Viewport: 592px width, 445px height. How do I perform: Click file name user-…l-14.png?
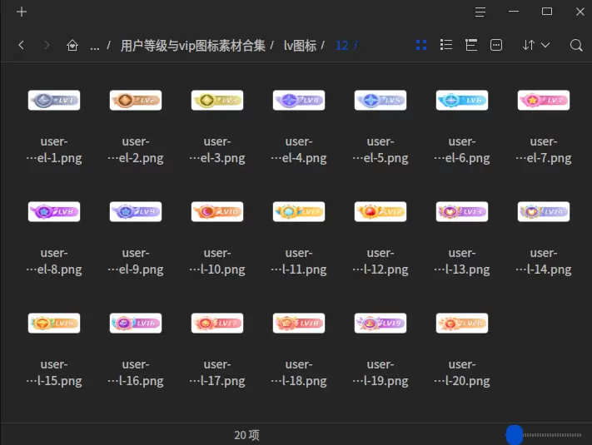coord(544,261)
